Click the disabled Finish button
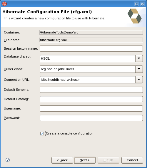147x168 pixels. (x=108, y=160)
